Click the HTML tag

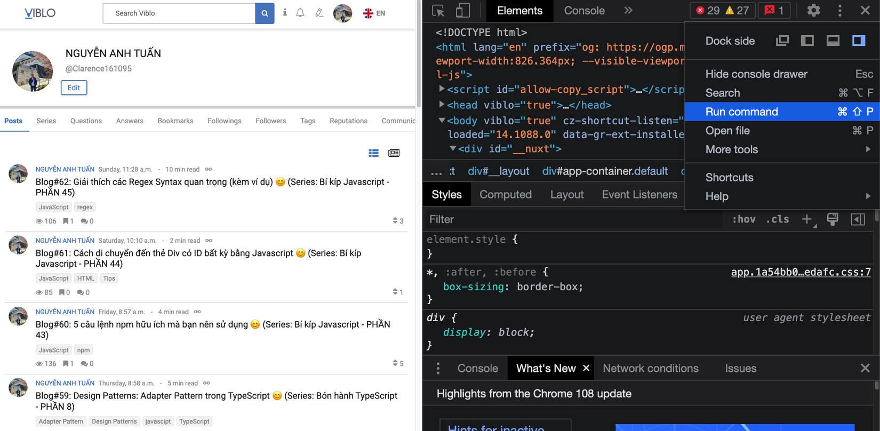pos(85,278)
